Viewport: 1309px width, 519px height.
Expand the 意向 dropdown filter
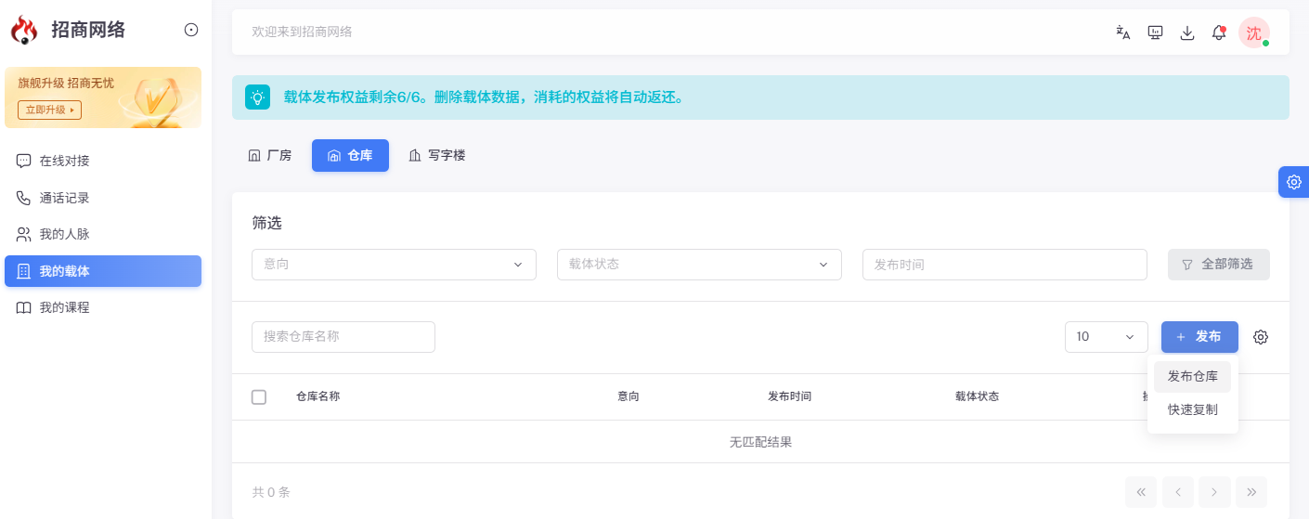394,265
